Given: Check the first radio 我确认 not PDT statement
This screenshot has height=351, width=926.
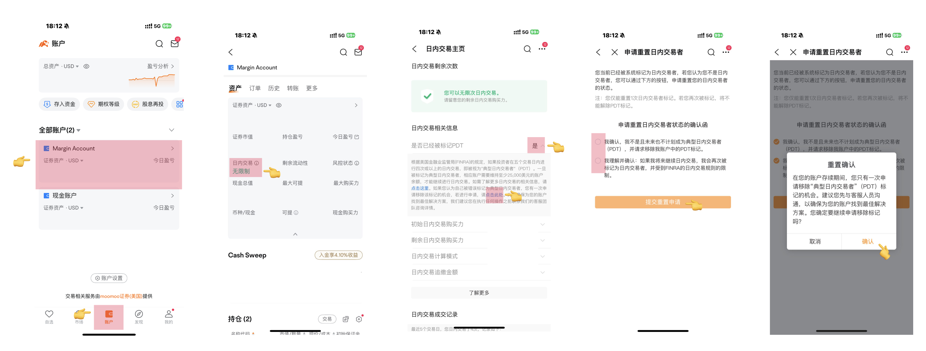Looking at the screenshot, I should point(598,142).
